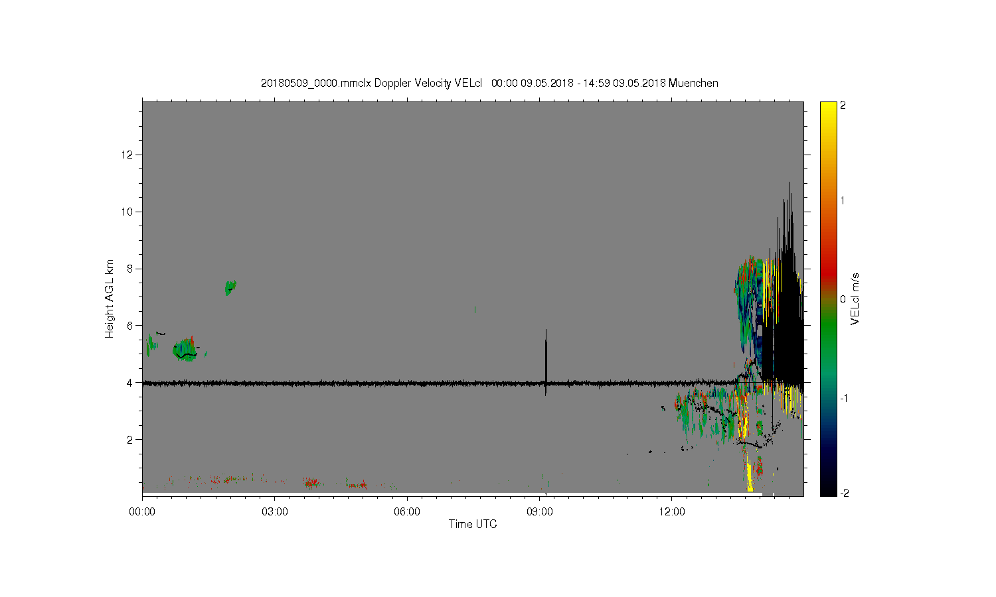Click the yellow precipitation streak near the ground
Viewport: 996px width, 597px height.
point(749,476)
